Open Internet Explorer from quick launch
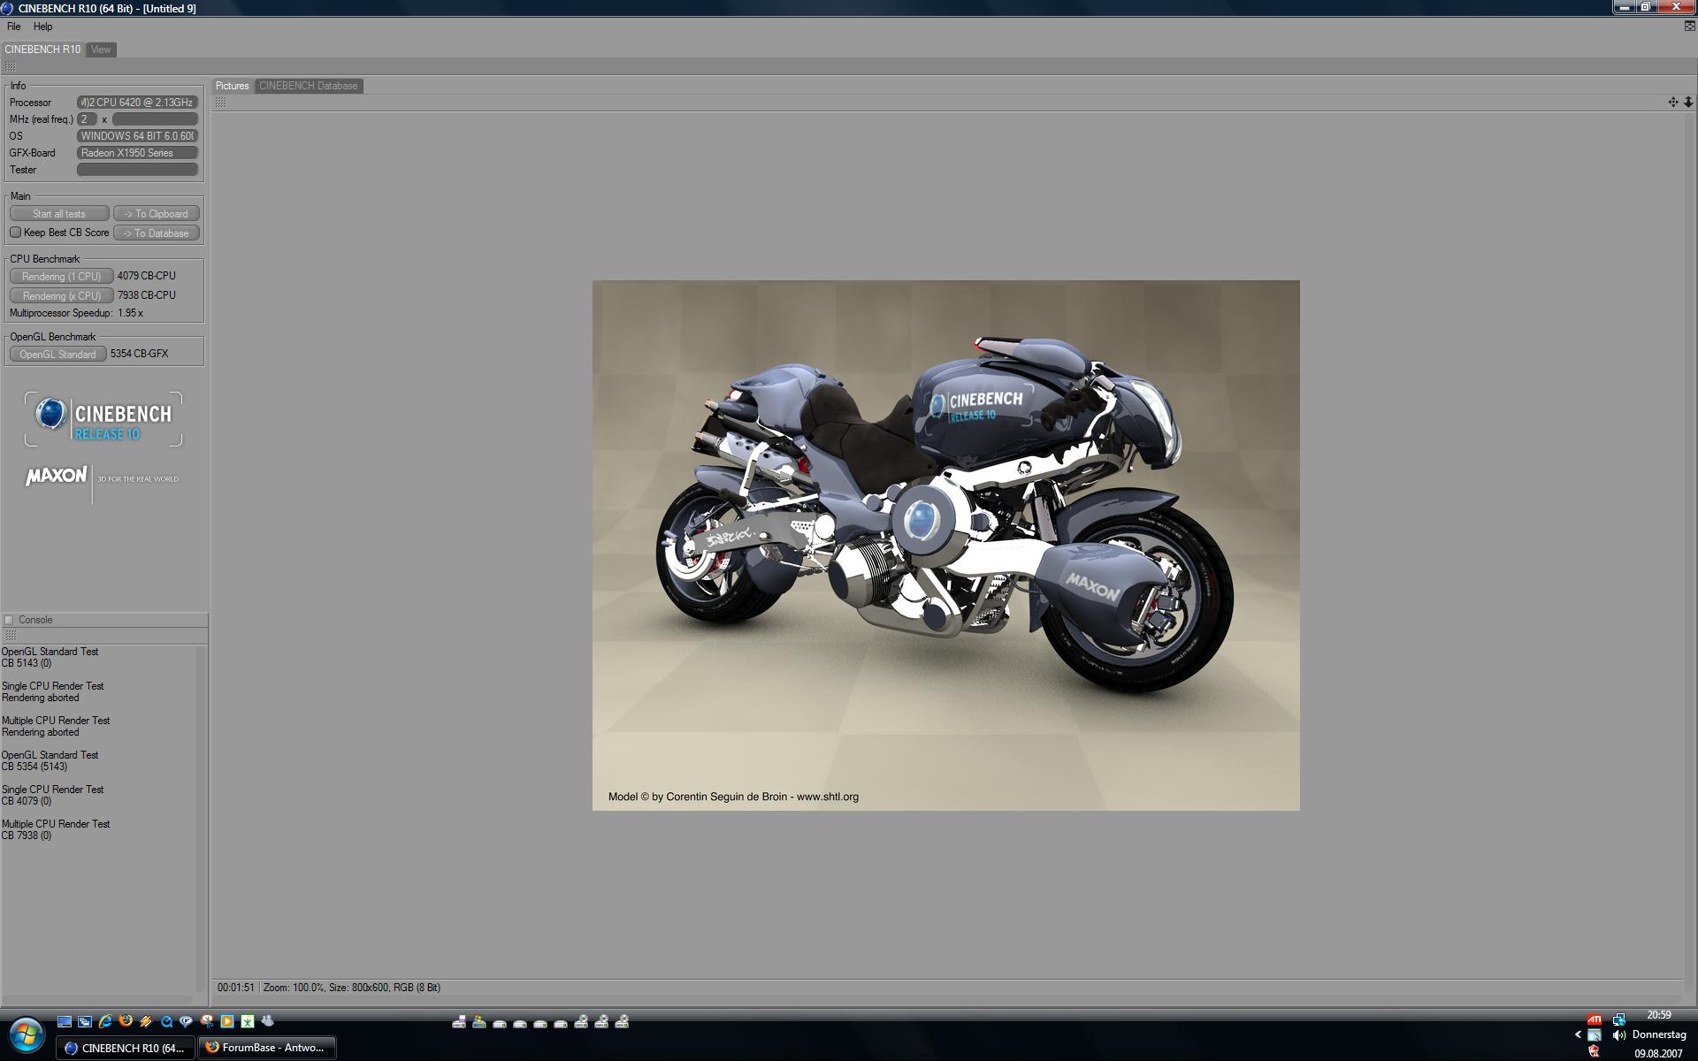Viewport: 1698px width, 1061px height. coord(105,1021)
